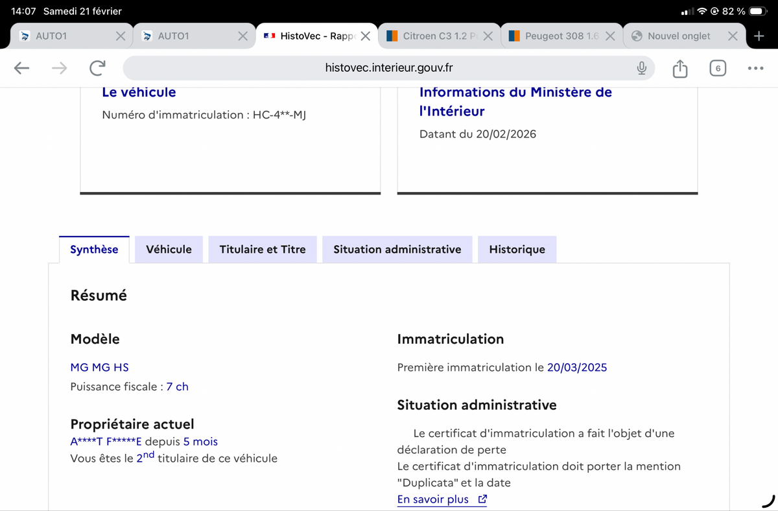Select the Situation administrative tab
This screenshot has height=511, width=778.
(397, 250)
